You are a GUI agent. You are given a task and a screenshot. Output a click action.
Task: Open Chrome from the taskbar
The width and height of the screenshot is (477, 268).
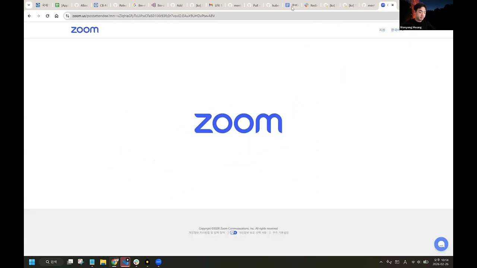[114, 262]
